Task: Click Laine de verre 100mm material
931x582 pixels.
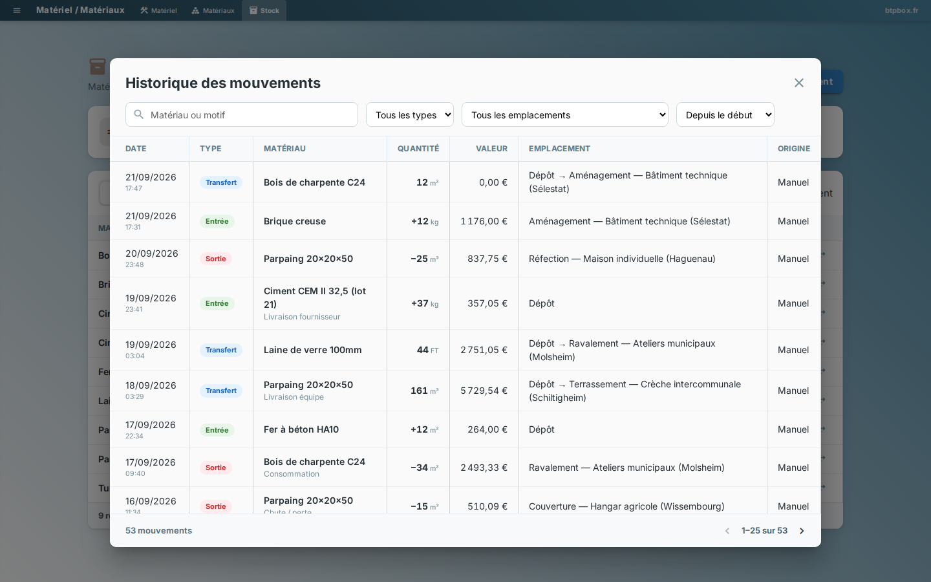Action: click(313, 350)
